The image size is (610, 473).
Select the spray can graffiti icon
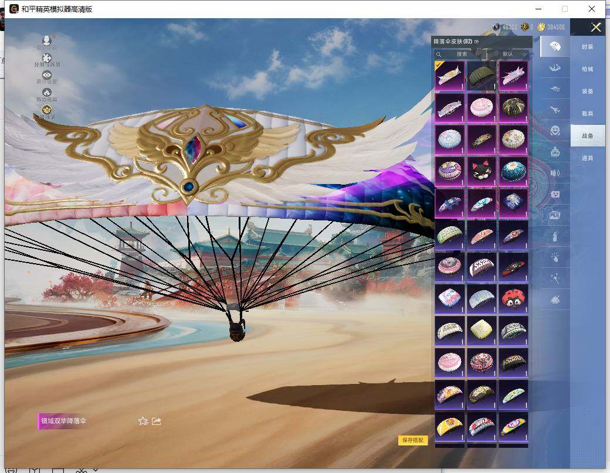(x=555, y=236)
